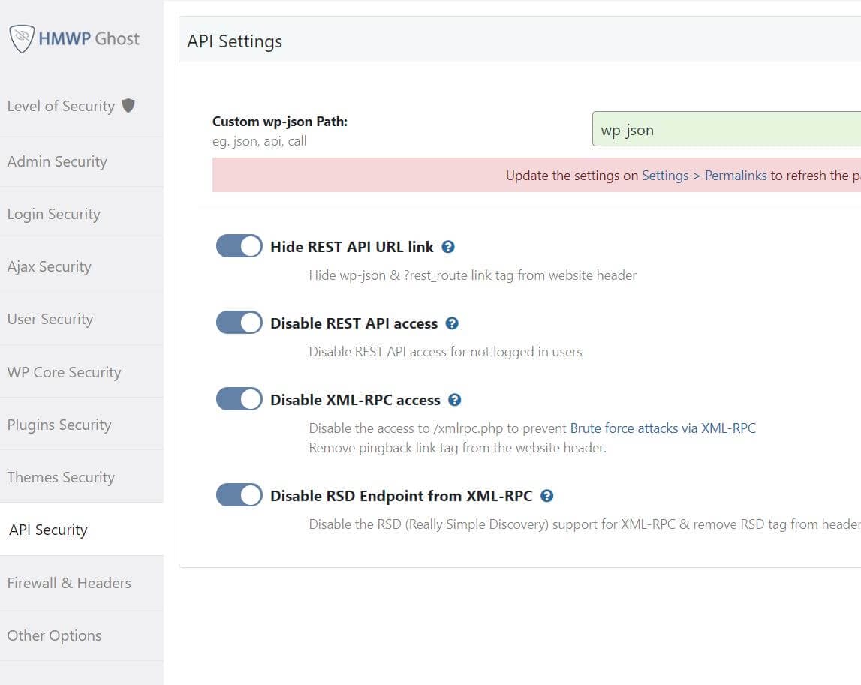This screenshot has height=685, width=861.
Task: Click the HMWP Ghost logo icon
Action: 22,38
